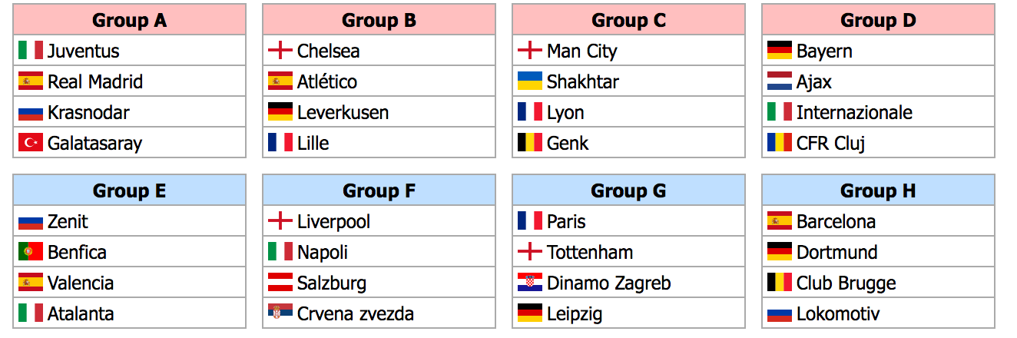Image resolution: width=1017 pixels, height=338 pixels.
Task: Open the Liverpool team link
Action: click(x=334, y=221)
